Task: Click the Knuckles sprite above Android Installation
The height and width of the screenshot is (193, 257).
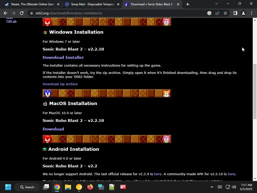Action: [47, 139]
